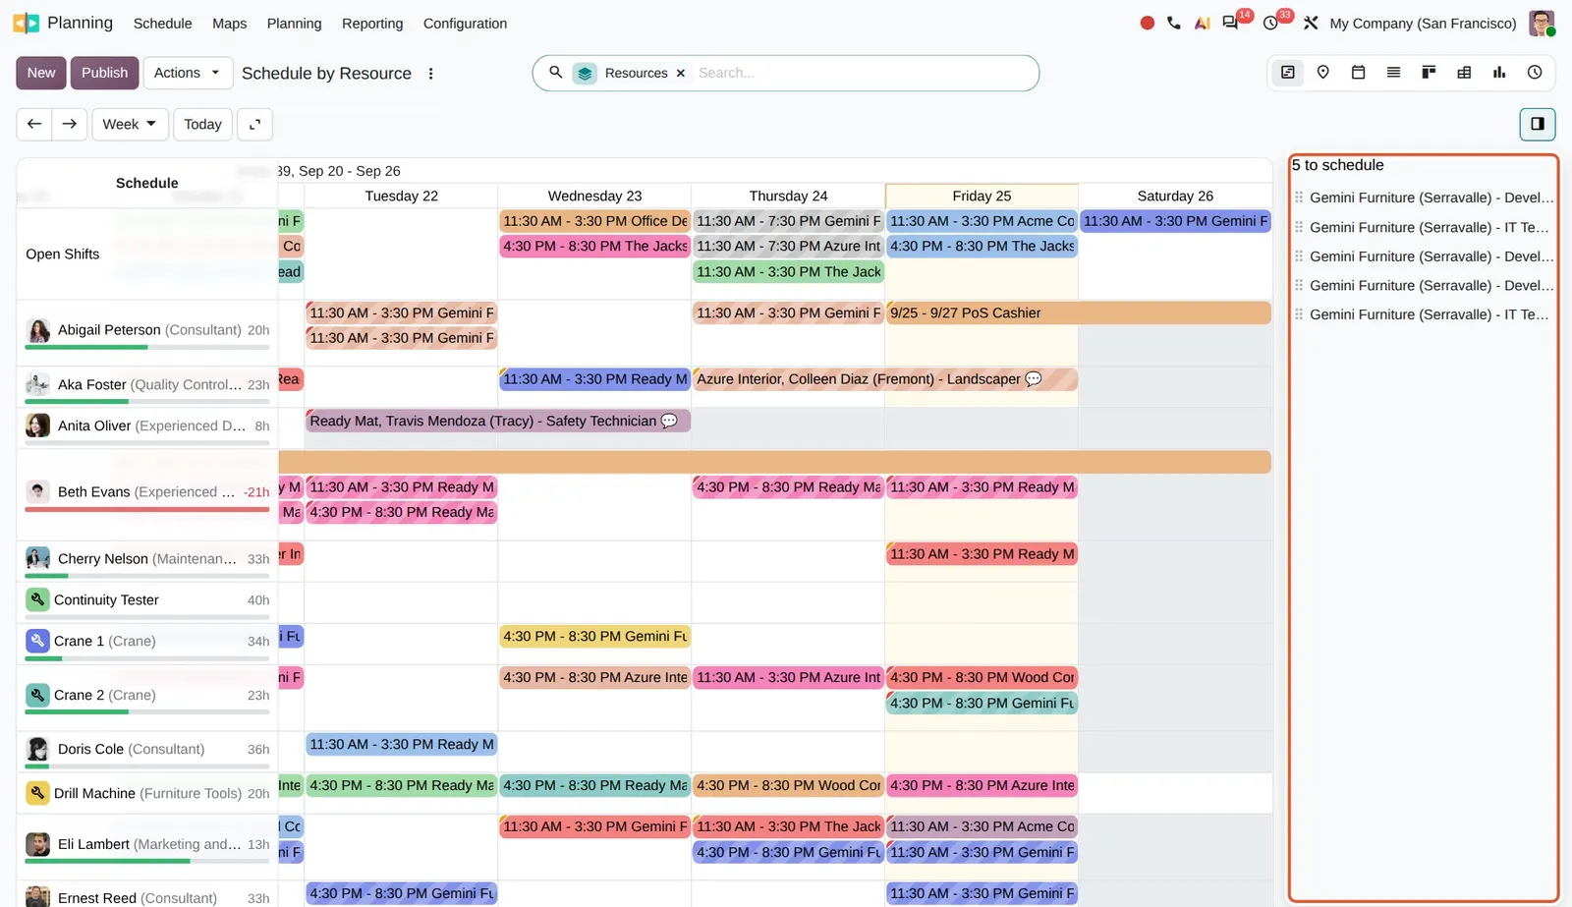Click Continuity Tester wrench icon
Viewport: 1572px width, 907px height.
(37, 599)
